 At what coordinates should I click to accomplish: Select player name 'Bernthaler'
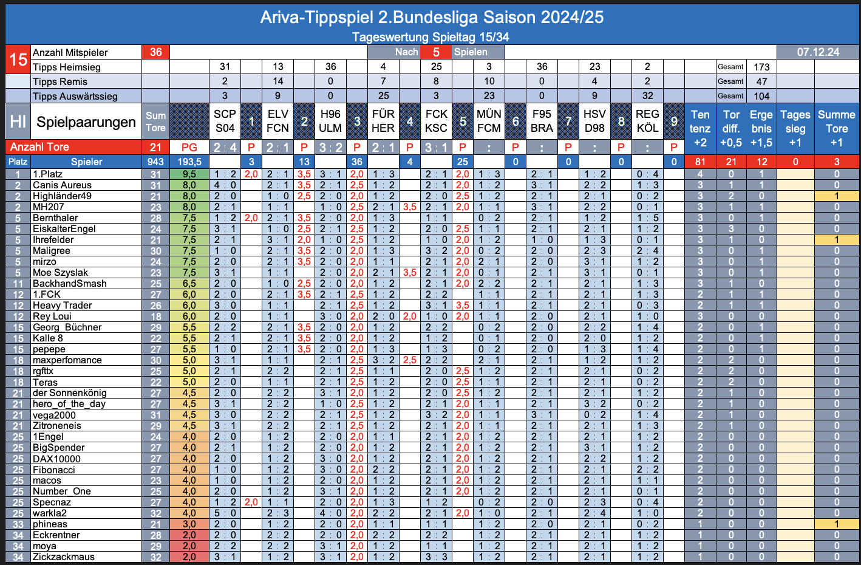(55, 217)
